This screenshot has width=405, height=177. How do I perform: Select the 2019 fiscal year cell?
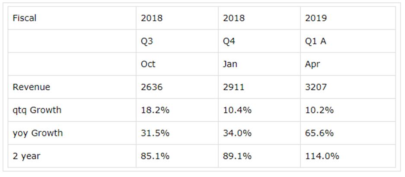316,18
